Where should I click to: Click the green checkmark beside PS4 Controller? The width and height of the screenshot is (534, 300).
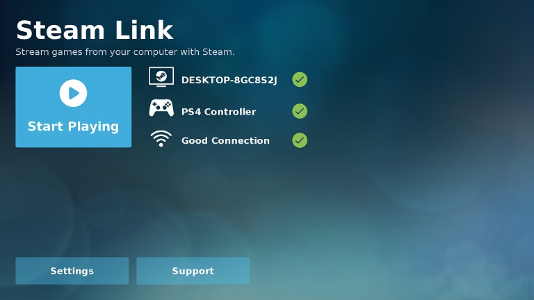coord(300,111)
